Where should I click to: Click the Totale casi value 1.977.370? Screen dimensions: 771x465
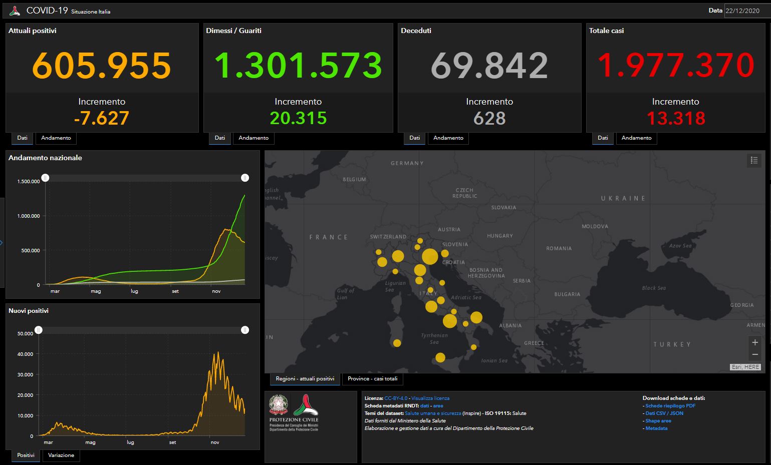(x=676, y=66)
